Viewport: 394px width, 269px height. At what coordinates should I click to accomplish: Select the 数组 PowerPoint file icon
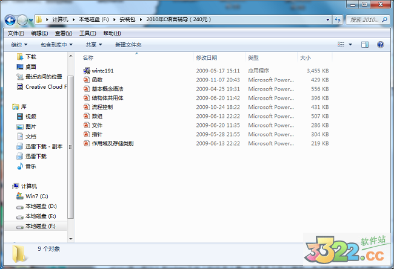(87, 116)
